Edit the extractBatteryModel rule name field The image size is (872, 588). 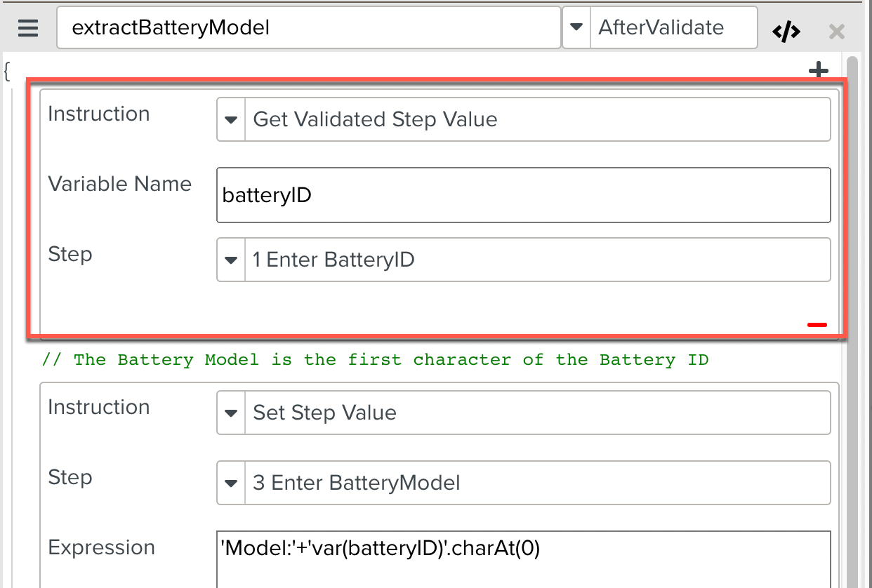pyautogui.click(x=309, y=27)
